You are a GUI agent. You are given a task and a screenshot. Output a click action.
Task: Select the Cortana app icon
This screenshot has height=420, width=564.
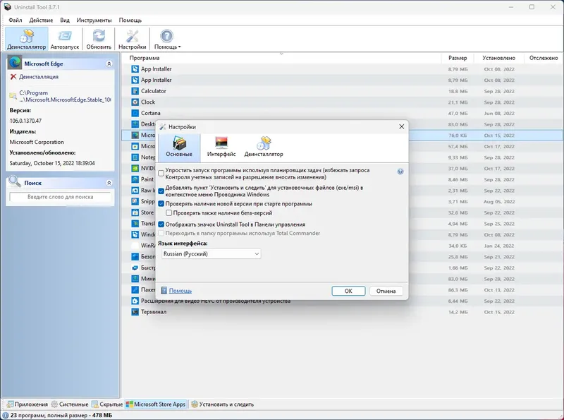(x=135, y=113)
